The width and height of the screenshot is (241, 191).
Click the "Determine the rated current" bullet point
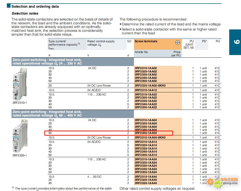click(170, 24)
